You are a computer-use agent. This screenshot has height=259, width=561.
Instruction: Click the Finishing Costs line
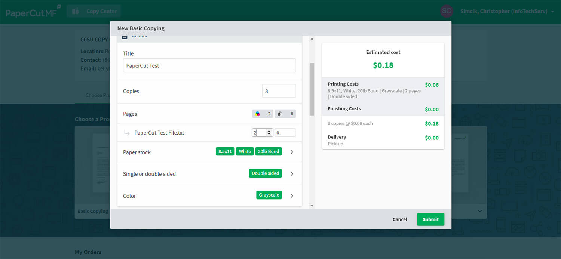point(383,109)
